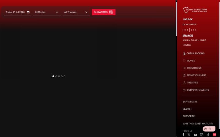Open the Theatres menu item

point(193,83)
